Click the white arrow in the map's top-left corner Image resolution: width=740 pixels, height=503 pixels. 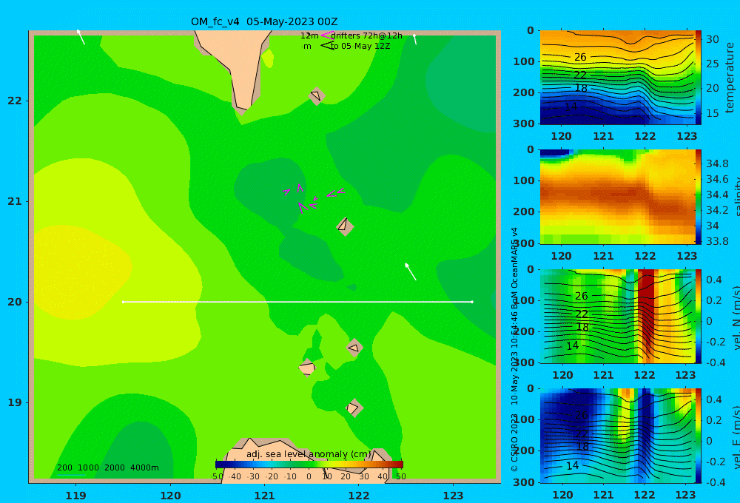81,37
